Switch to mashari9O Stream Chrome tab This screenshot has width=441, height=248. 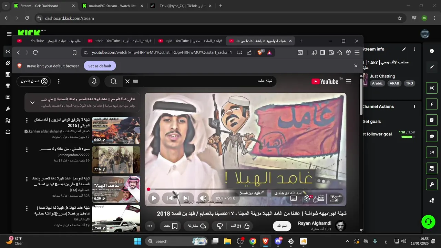click(x=112, y=6)
